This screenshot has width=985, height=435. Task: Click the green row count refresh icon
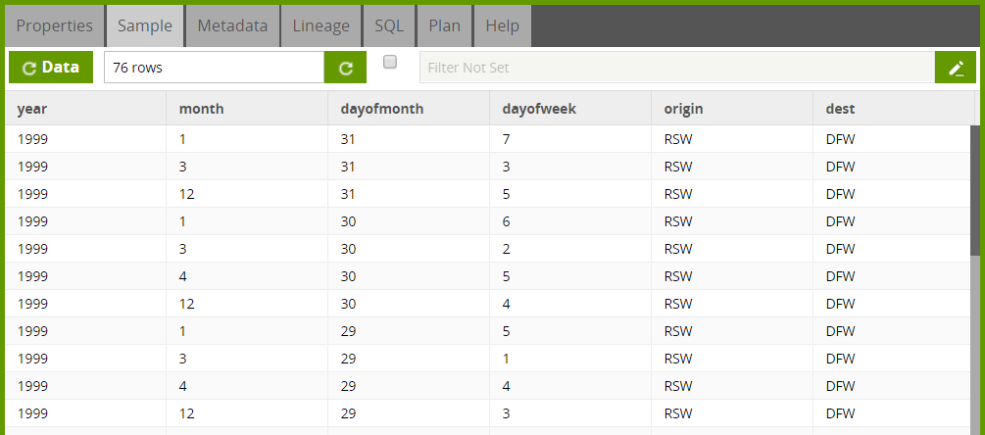[345, 68]
